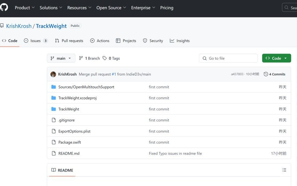Click folder icon for TrackWeight.xcodeproj
This screenshot has width=297, height=186.
pos(53,98)
